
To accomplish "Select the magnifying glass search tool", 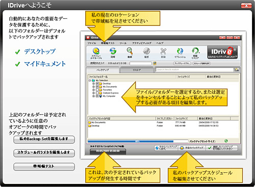I will [130, 51].
